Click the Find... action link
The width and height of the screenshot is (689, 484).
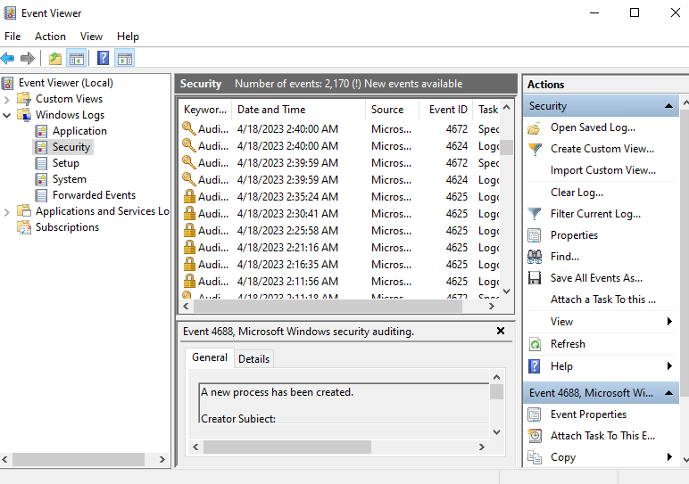(x=565, y=256)
